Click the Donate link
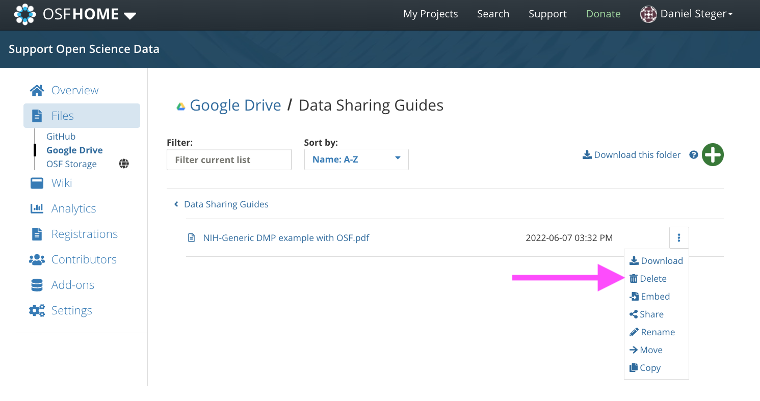Image resolution: width=760 pixels, height=401 pixels. click(603, 14)
